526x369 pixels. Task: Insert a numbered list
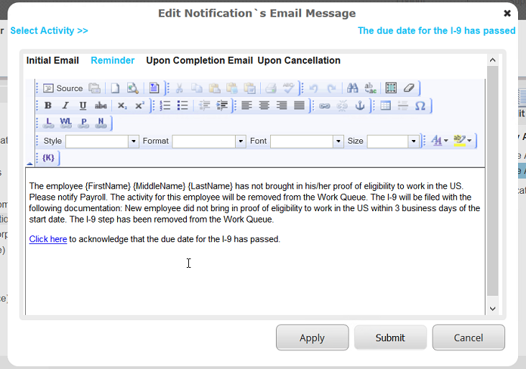[x=165, y=106]
